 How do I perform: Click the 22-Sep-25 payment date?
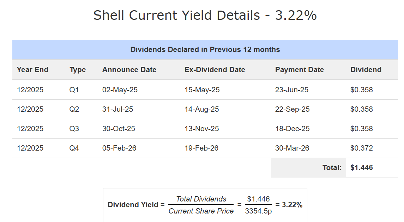(292, 109)
